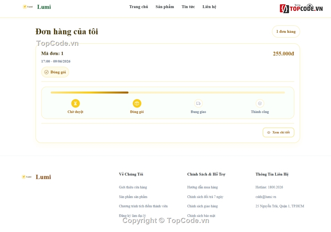Click the 1 đơn hàng badge
This screenshot has width=331, height=232.
click(286, 31)
